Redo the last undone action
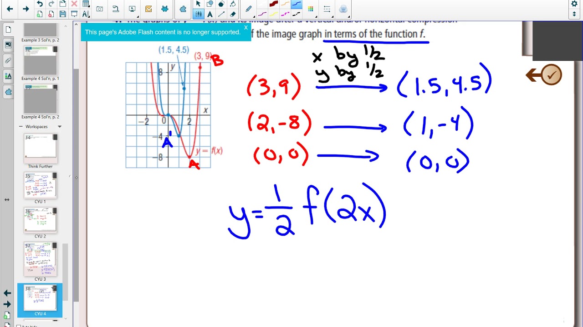This screenshot has height=327, width=583. coord(51,4)
